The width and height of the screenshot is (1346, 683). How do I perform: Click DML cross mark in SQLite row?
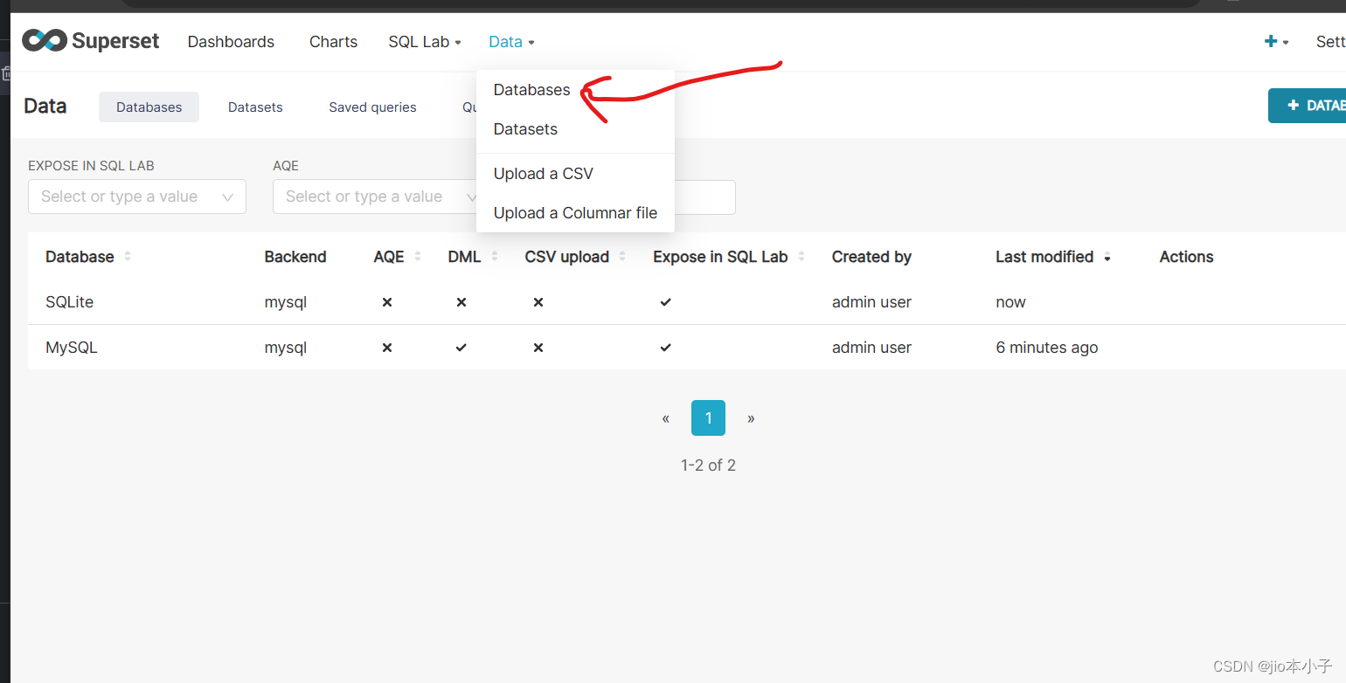point(461,302)
